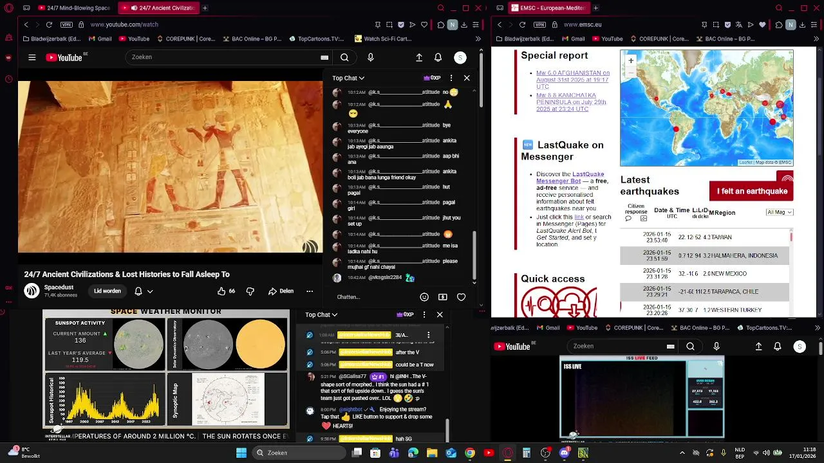Image resolution: width=824 pixels, height=463 pixels.
Task: Open Super Chat icon in top chat box
Action: tap(442, 297)
